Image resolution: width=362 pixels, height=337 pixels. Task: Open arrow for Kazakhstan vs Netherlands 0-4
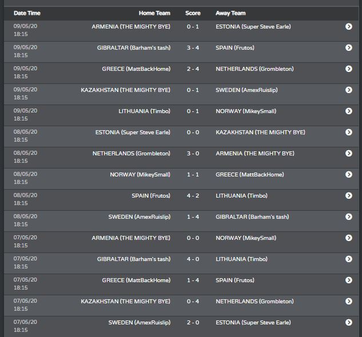click(349, 301)
